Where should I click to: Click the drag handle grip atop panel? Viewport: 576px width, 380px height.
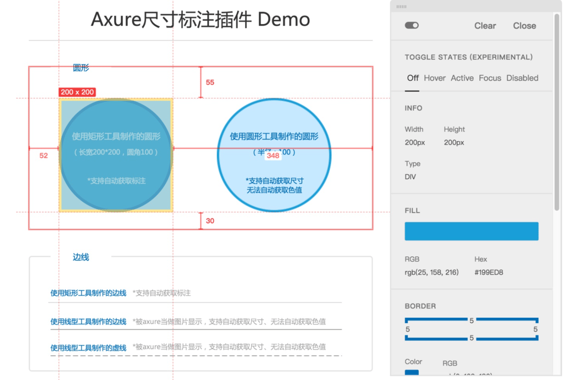pos(401,6)
